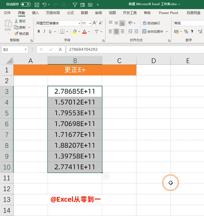Select cell showing 1.88207E+11
The width and height of the screenshot is (204, 216).
[75, 146]
